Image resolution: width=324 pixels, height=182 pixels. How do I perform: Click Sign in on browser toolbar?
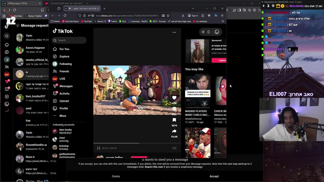[193, 16]
